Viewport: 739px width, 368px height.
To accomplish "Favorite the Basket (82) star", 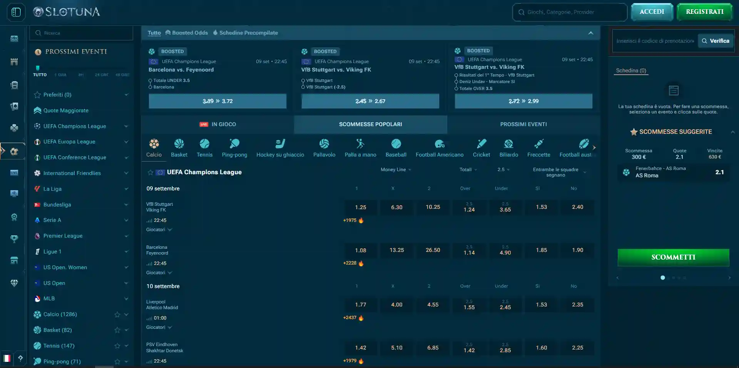I will pyautogui.click(x=117, y=330).
